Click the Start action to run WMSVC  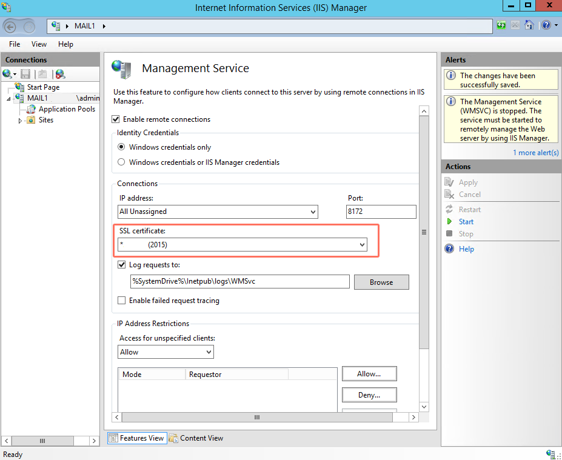click(466, 221)
